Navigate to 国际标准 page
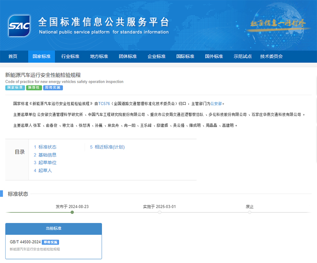The image size is (317, 263). [x=185, y=57]
